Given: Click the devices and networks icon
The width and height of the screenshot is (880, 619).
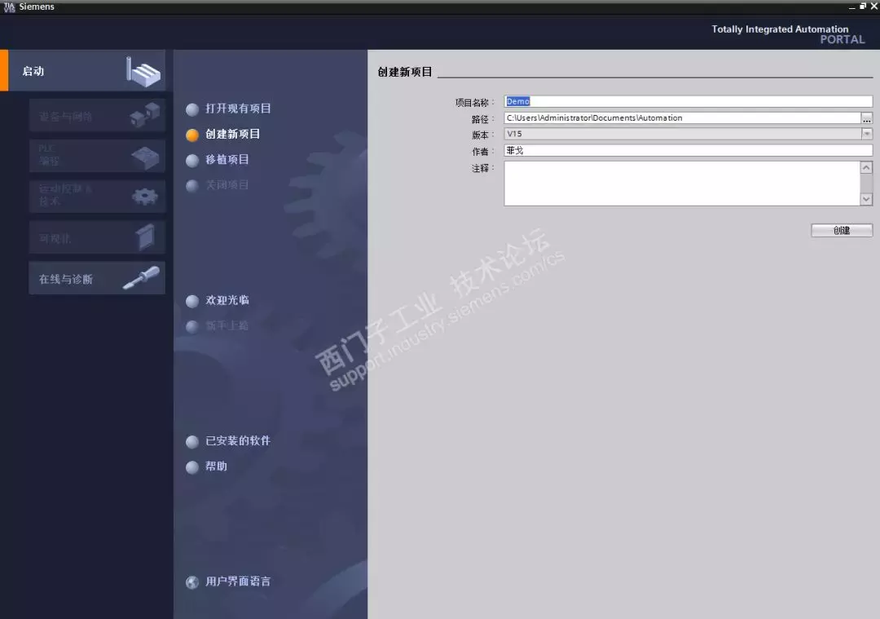Looking at the screenshot, I should pos(145,115).
